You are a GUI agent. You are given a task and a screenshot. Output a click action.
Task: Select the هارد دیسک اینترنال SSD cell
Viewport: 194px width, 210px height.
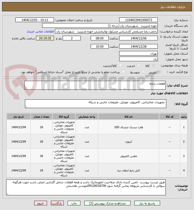128,127
